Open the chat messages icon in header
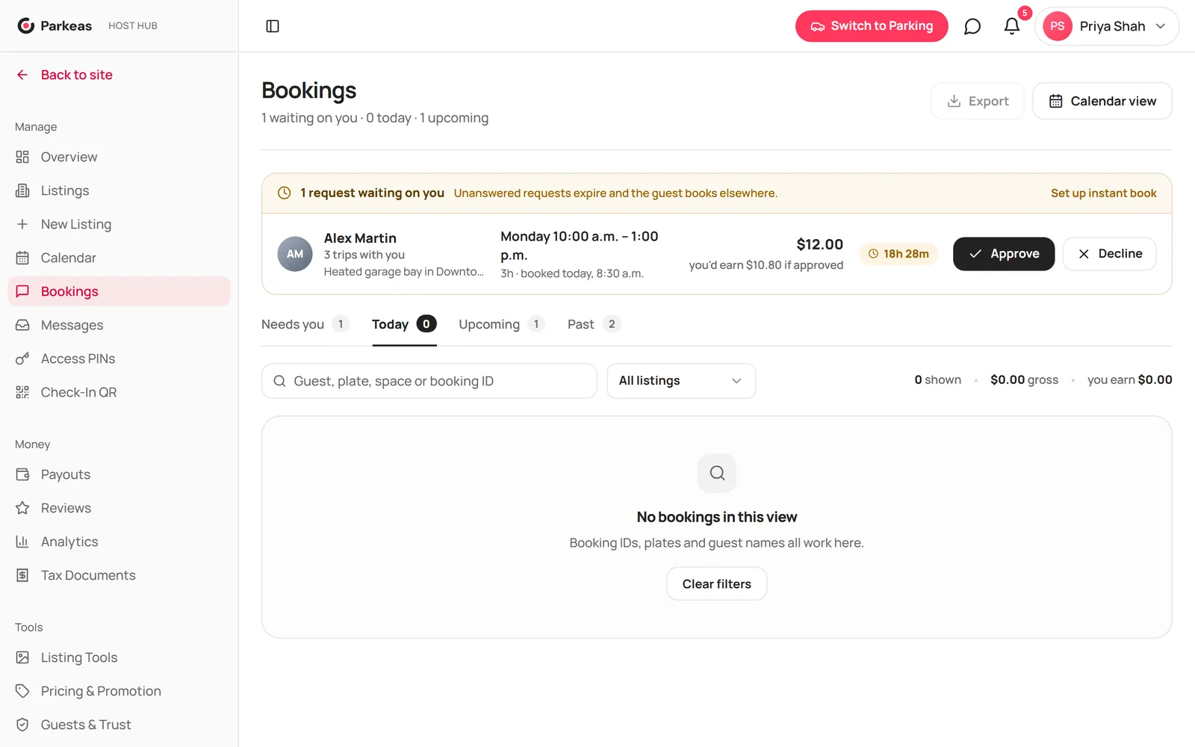The height and width of the screenshot is (747, 1195). click(972, 26)
